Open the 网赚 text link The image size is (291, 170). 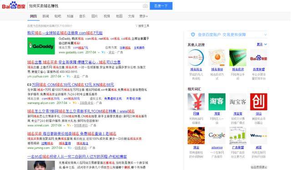196,114
